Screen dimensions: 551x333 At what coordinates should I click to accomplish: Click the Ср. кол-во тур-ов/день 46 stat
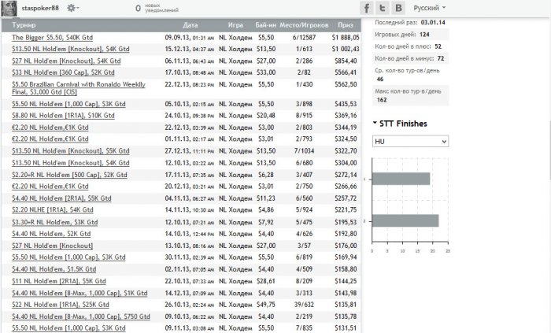pyautogui.click(x=410, y=75)
